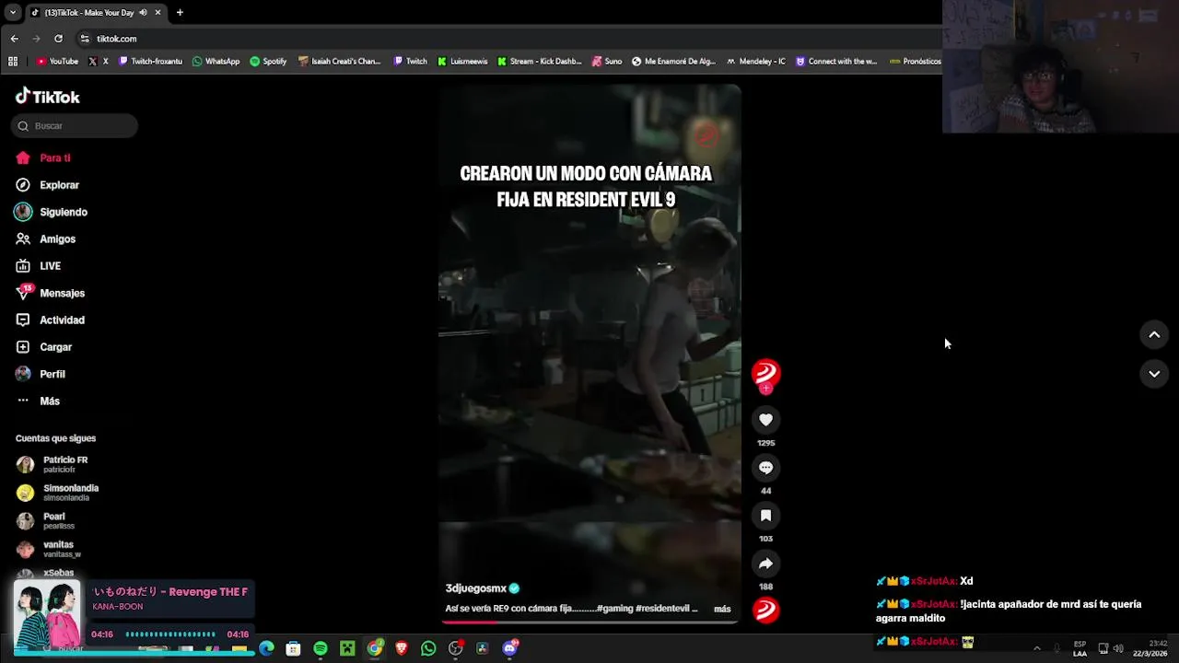The height and width of the screenshot is (663, 1179).
Task: Switch to Chrome in taskbar
Action: [x=374, y=648]
